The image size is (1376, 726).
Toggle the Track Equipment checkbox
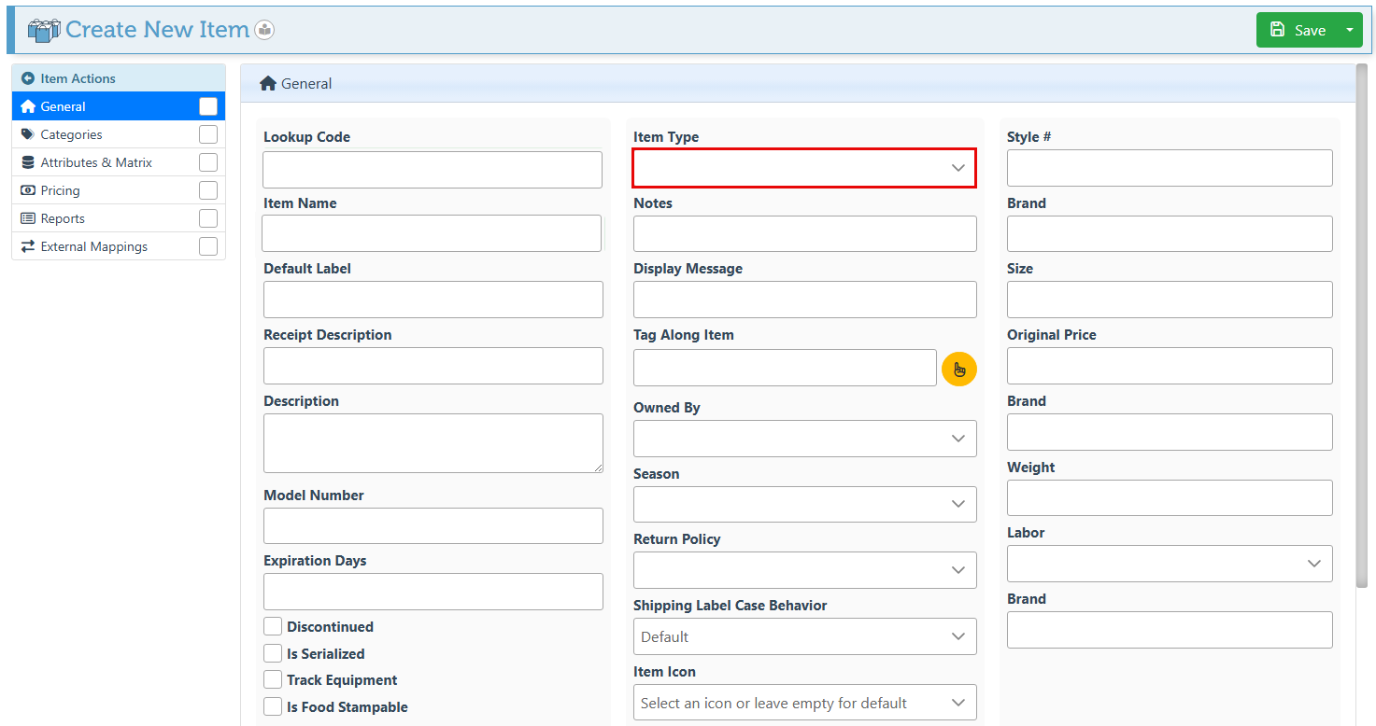point(273,680)
